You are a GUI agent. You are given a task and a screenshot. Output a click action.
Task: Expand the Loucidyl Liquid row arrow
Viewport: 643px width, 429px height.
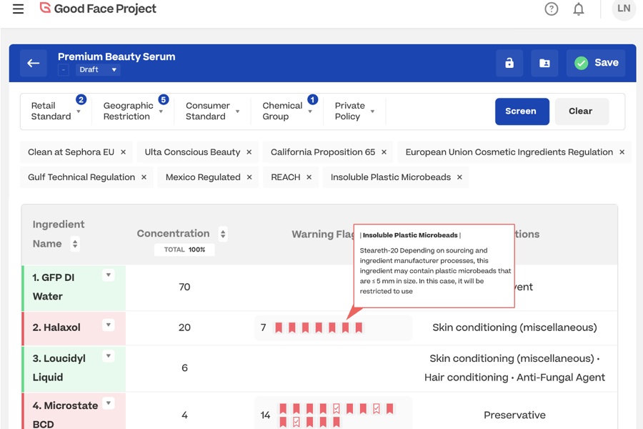[x=109, y=356]
